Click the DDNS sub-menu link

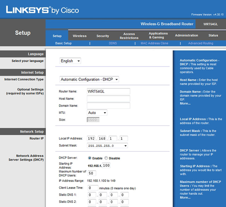point(113,44)
